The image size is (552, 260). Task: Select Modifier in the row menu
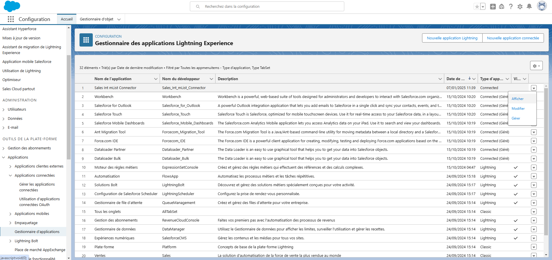pyautogui.click(x=522, y=109)
